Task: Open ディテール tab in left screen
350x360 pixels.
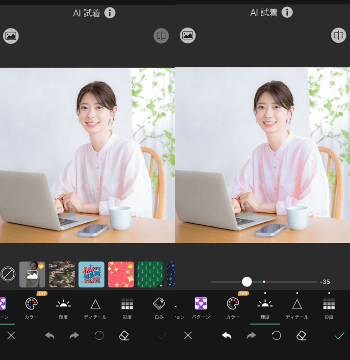Action: (x=95, y=308)
